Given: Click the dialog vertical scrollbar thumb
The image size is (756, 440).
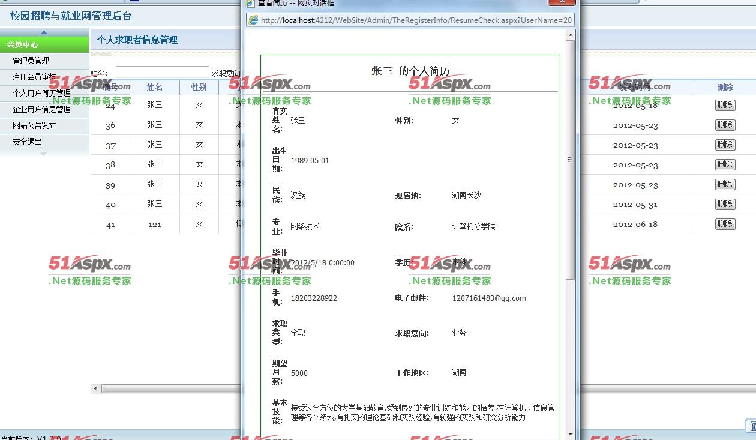Looking at the screenshot, I should point(571,160).
